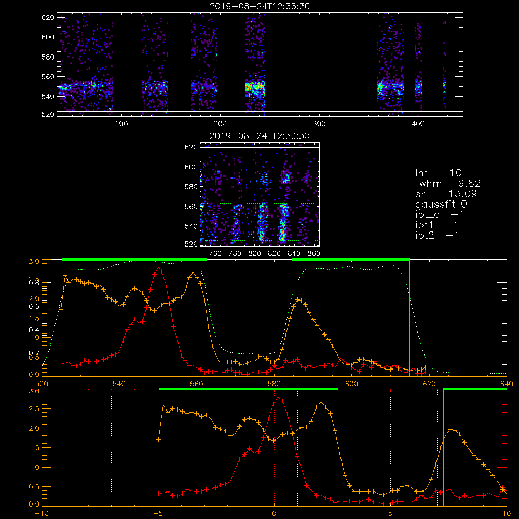
Task: Click x-axis label "760" under the middle spectrogram
Action: [x=215, y=254]
